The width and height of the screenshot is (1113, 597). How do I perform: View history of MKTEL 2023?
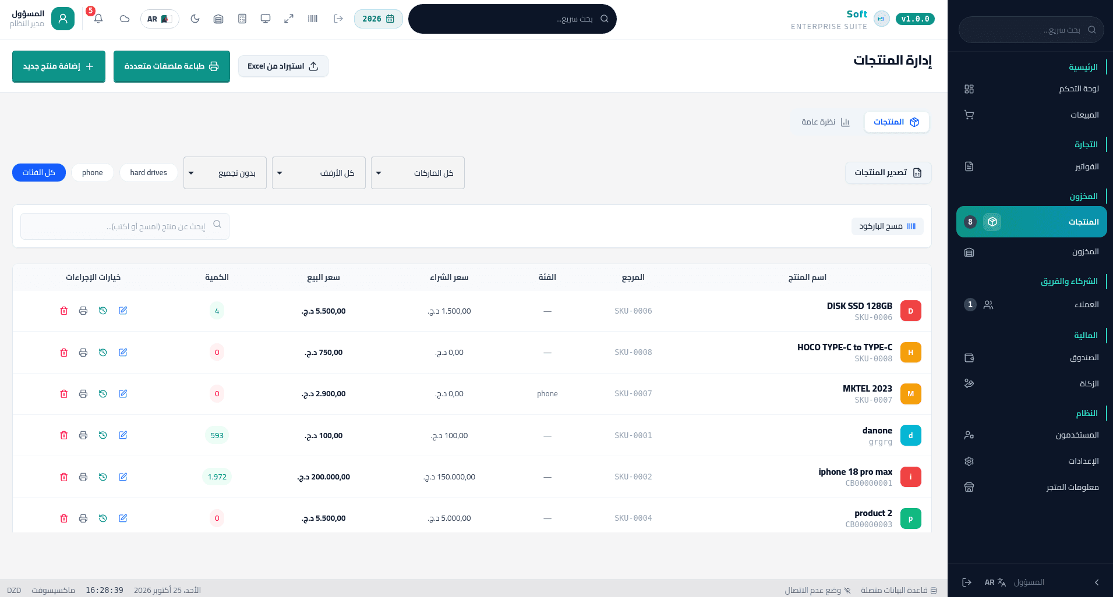[103, 394]
